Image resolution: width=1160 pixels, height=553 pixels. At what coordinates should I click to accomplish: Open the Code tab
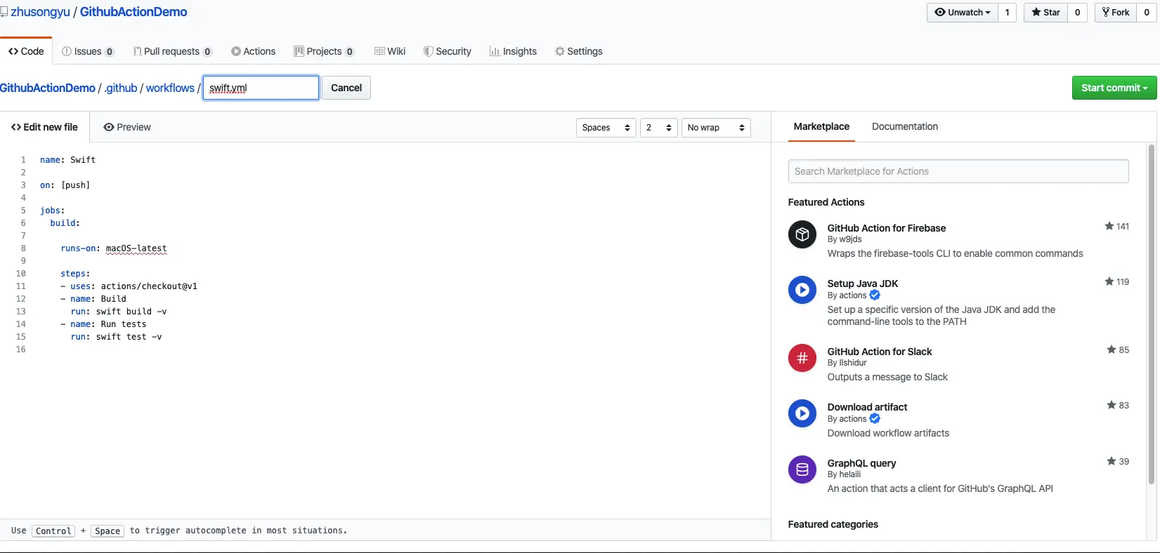26,51
